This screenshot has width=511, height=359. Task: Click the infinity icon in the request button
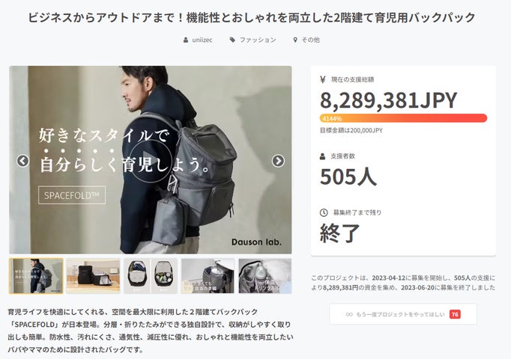click(349, 314)
